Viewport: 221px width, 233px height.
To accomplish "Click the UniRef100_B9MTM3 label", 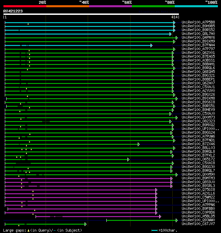I will (x=198, y=178).
